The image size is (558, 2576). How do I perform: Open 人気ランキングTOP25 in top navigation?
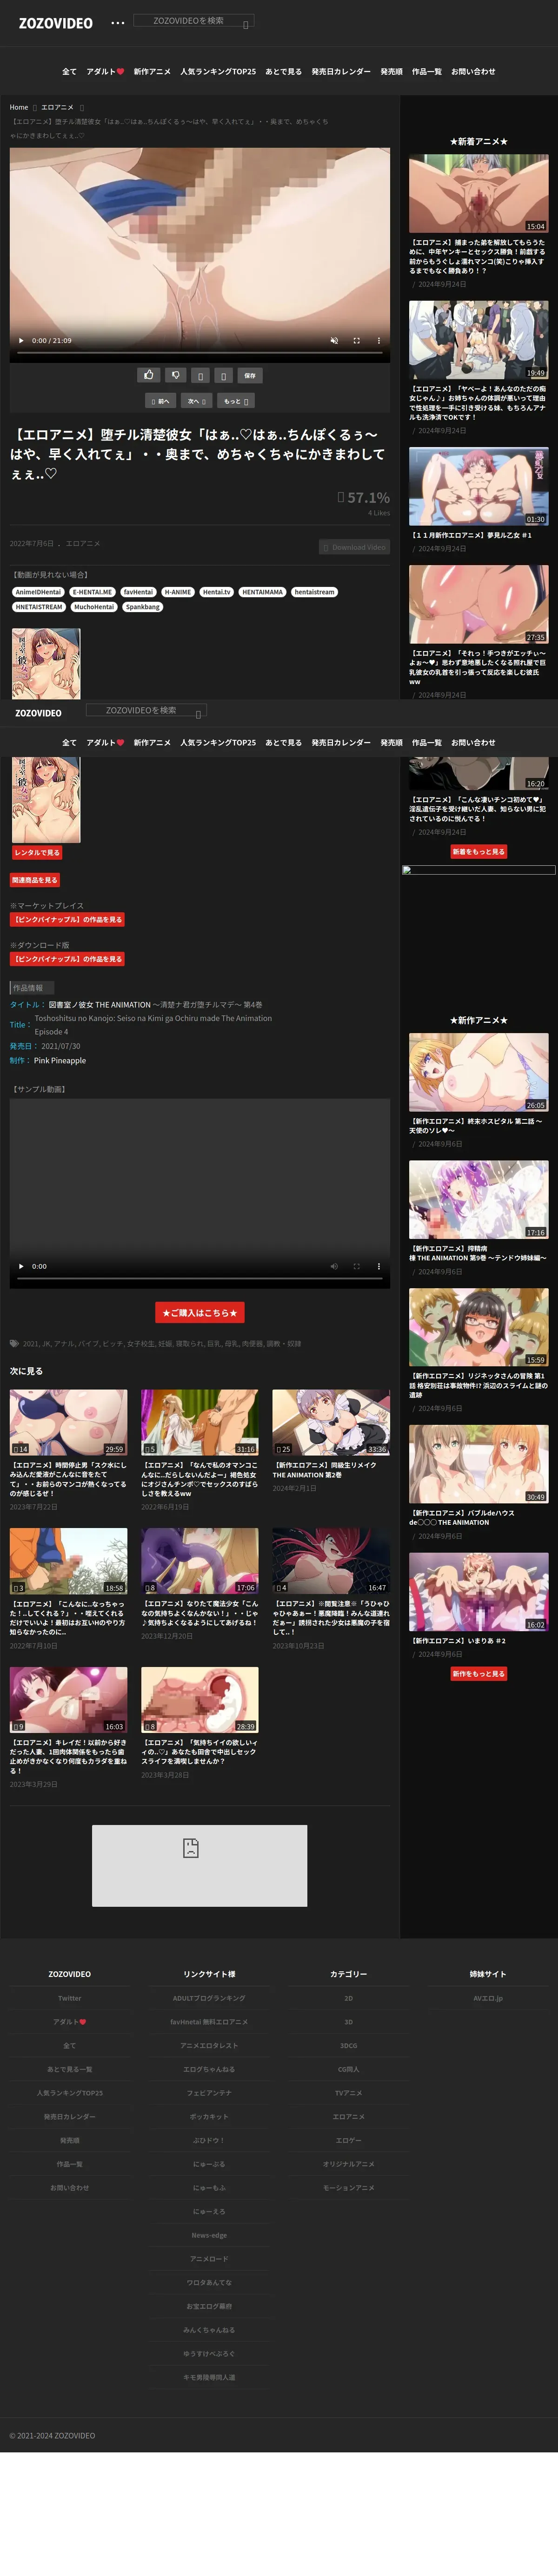point(218,72)
